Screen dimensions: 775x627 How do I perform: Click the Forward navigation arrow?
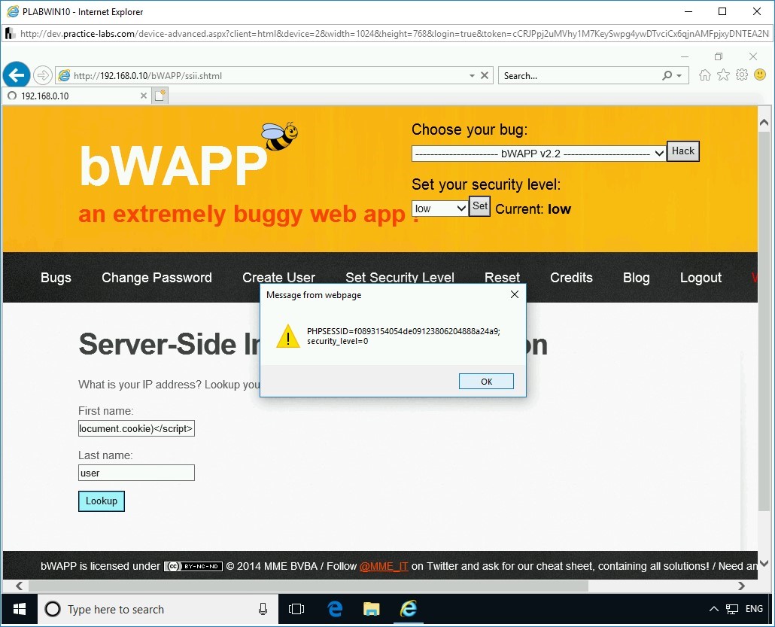point(44,75)
